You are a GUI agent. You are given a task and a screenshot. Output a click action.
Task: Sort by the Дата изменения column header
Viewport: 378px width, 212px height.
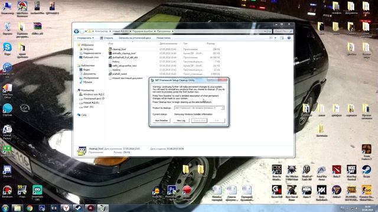pos(168,44)
